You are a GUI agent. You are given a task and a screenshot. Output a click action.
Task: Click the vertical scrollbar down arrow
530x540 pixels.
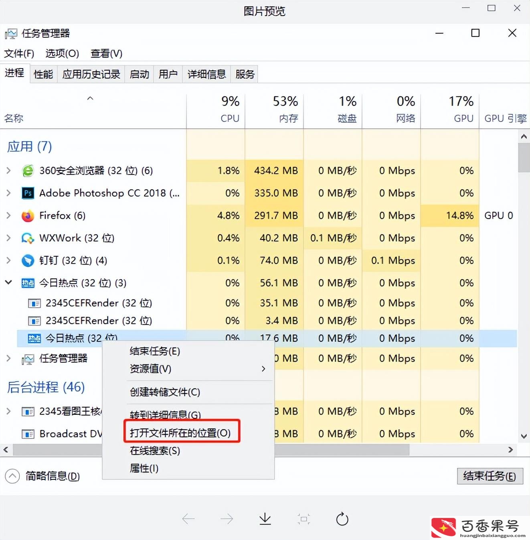pyautogui.click(x=524, y=436)
